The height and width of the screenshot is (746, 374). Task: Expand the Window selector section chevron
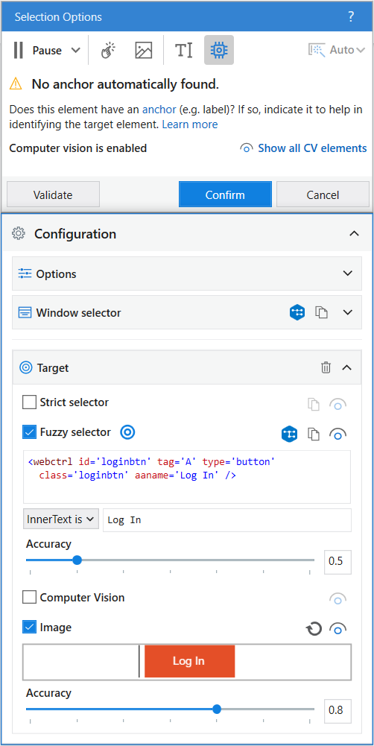(x=348, y=312)
